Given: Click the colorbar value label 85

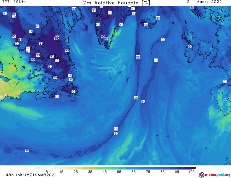Looking at the screenshot, I should pyautogui.click(x=162, y=172).
